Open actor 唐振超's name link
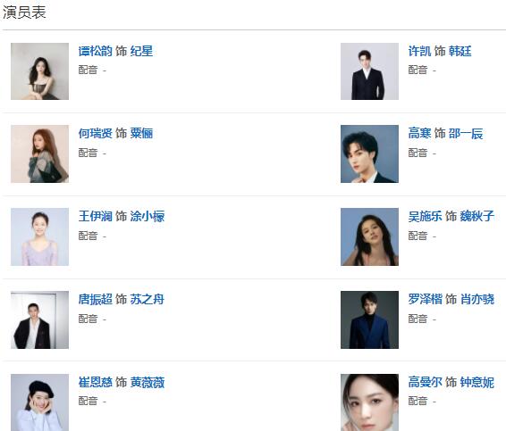Viewport: 506px width, 431px height. pyautogui.click(x=95, y=299)
